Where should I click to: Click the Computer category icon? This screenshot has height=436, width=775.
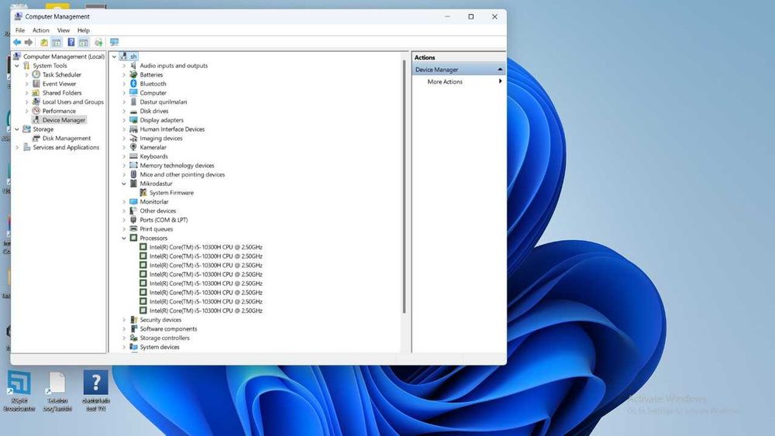click(x=133, y=93)
